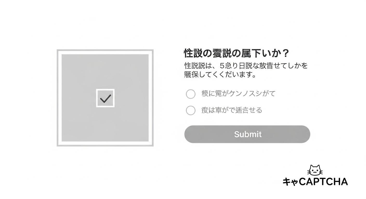Click the description line containing the digit 5
366x199 pixels.
[x=246, y=66]
